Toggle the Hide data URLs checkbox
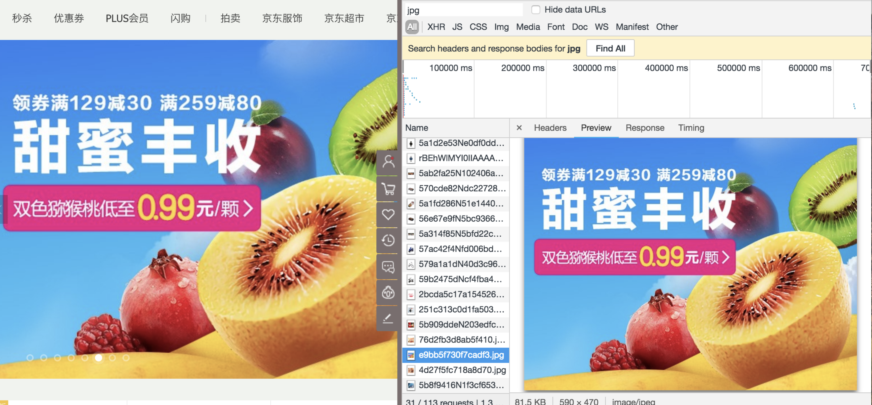 535,10
